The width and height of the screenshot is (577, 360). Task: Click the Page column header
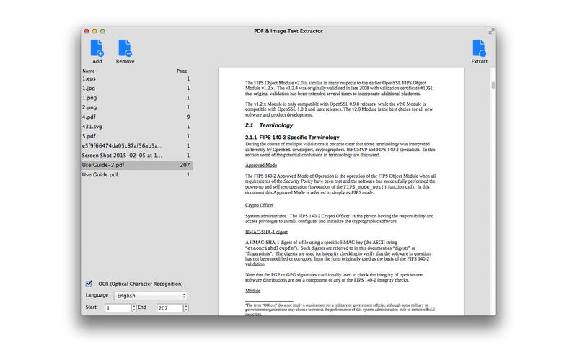click(x=182, y=71)
